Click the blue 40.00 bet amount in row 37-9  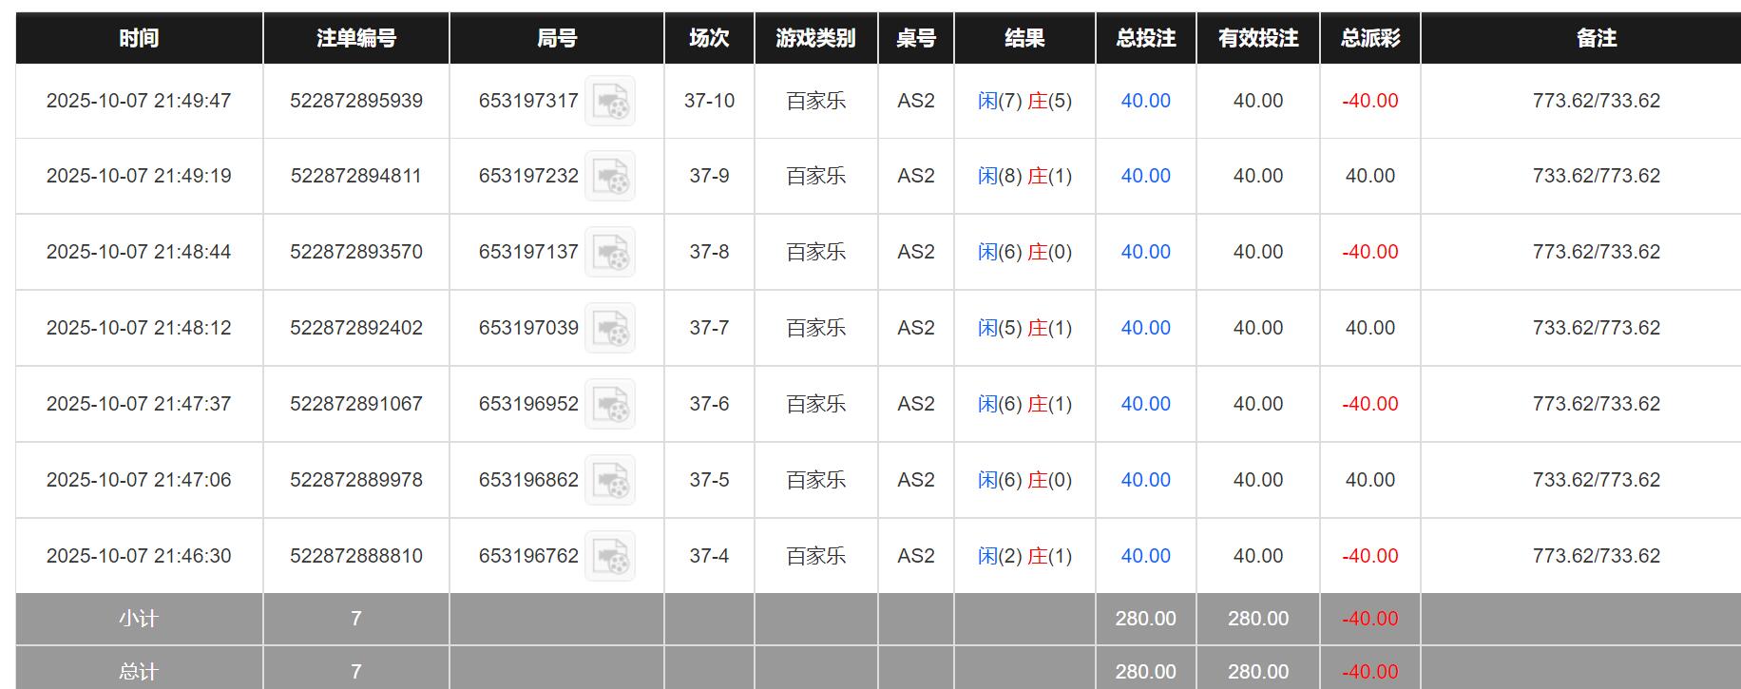(1143, 177)
